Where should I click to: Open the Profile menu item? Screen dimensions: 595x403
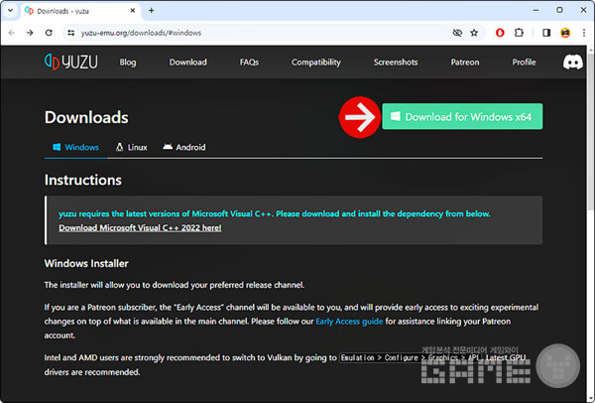coord(524,63)
